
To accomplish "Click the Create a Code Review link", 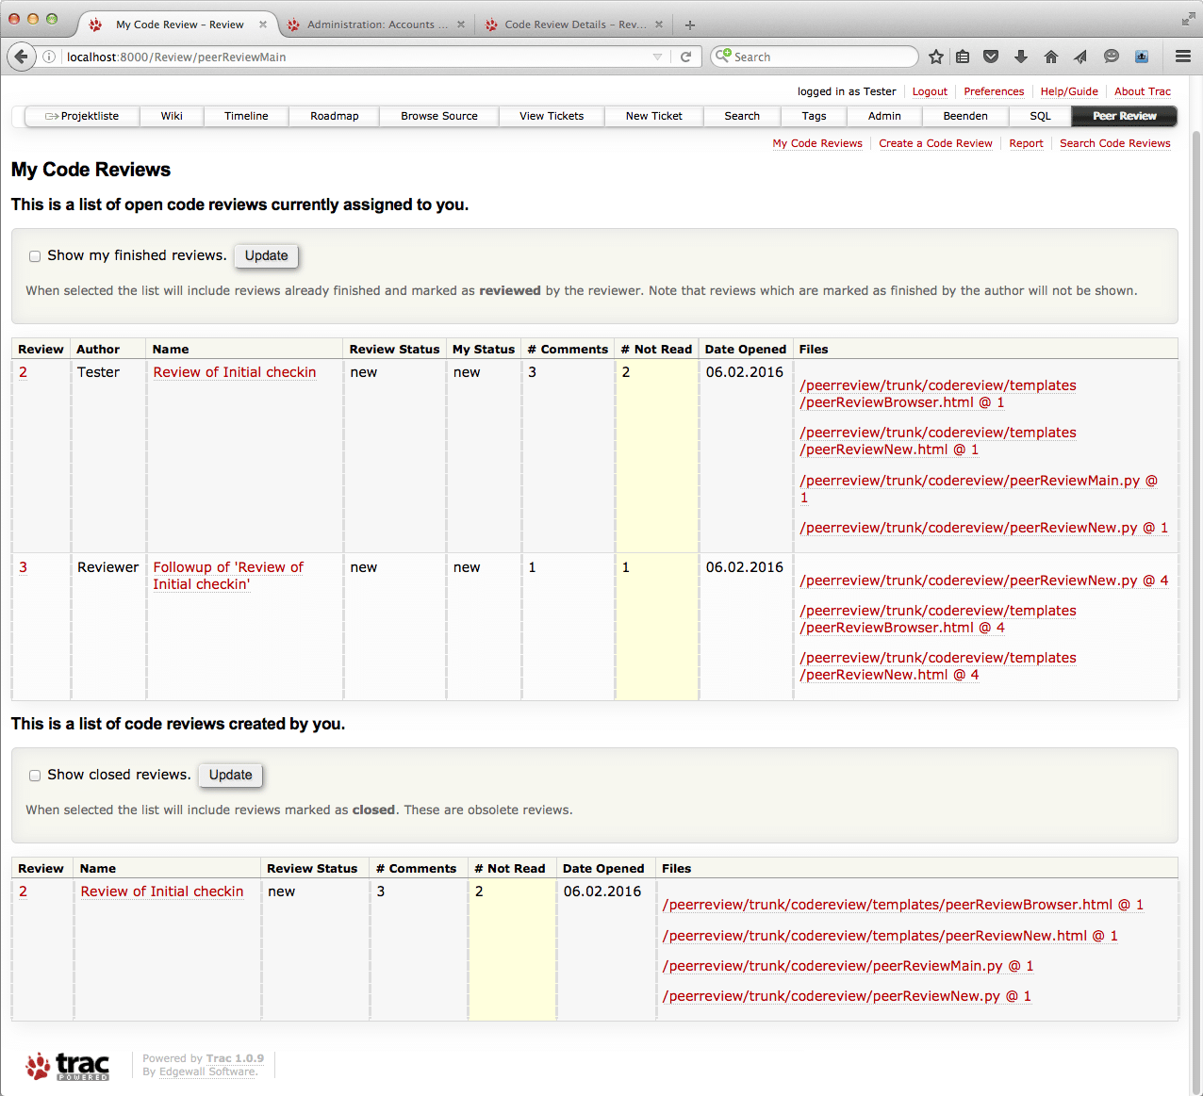I will click(935, 143).
